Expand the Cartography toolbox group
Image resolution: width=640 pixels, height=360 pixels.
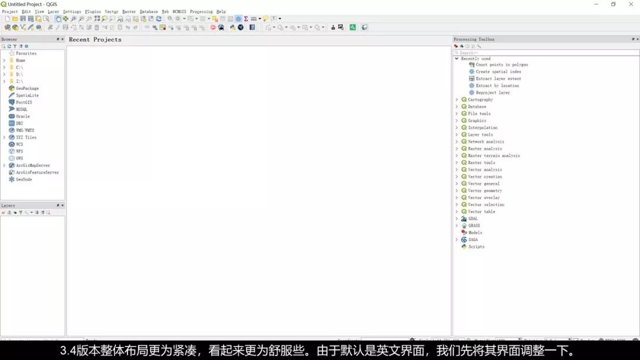(x=457, y=99)
